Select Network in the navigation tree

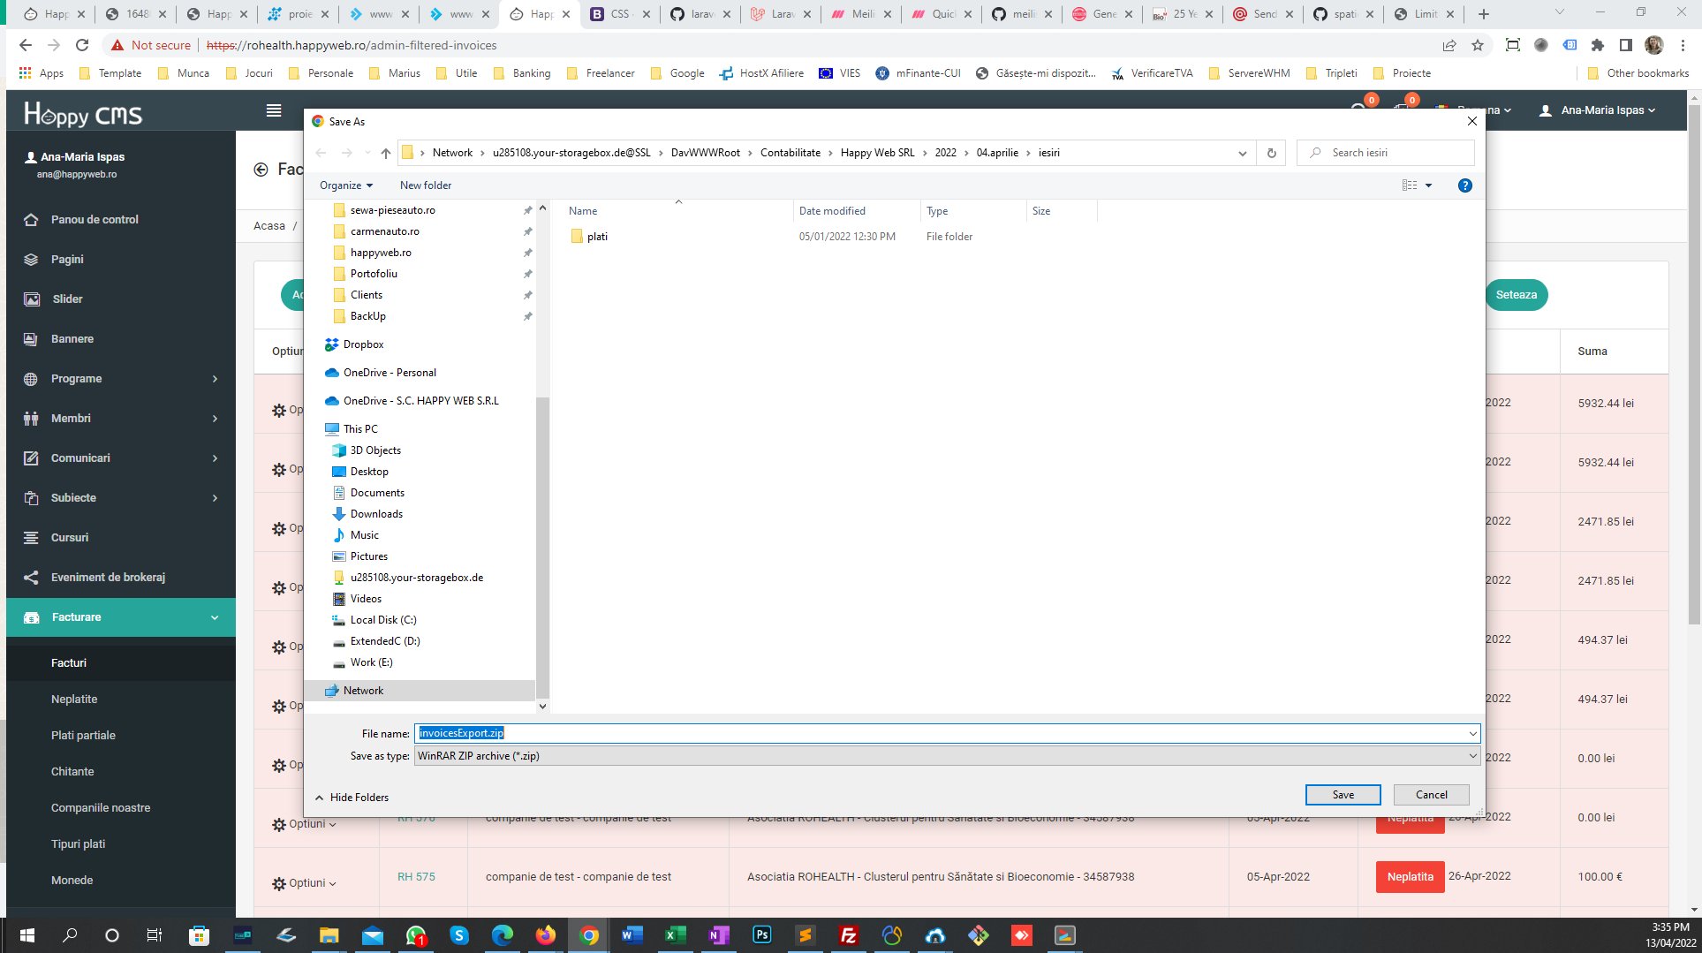click(x=363, y=691)
